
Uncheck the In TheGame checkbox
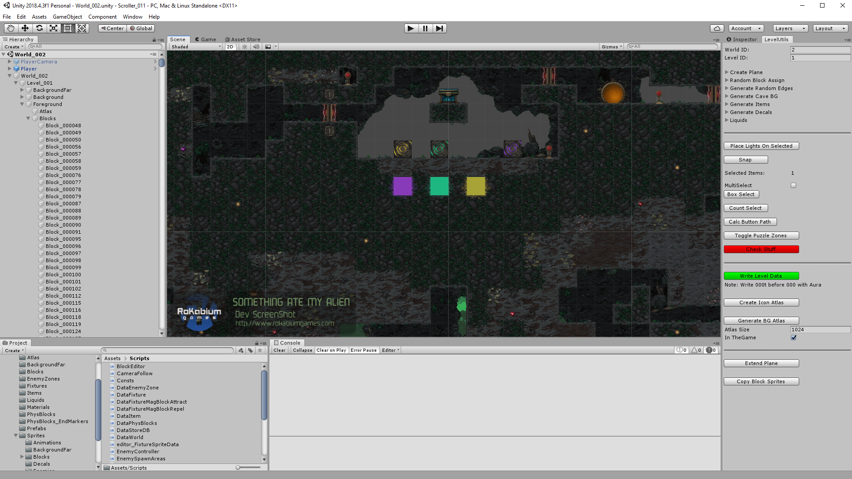point(793,338)
